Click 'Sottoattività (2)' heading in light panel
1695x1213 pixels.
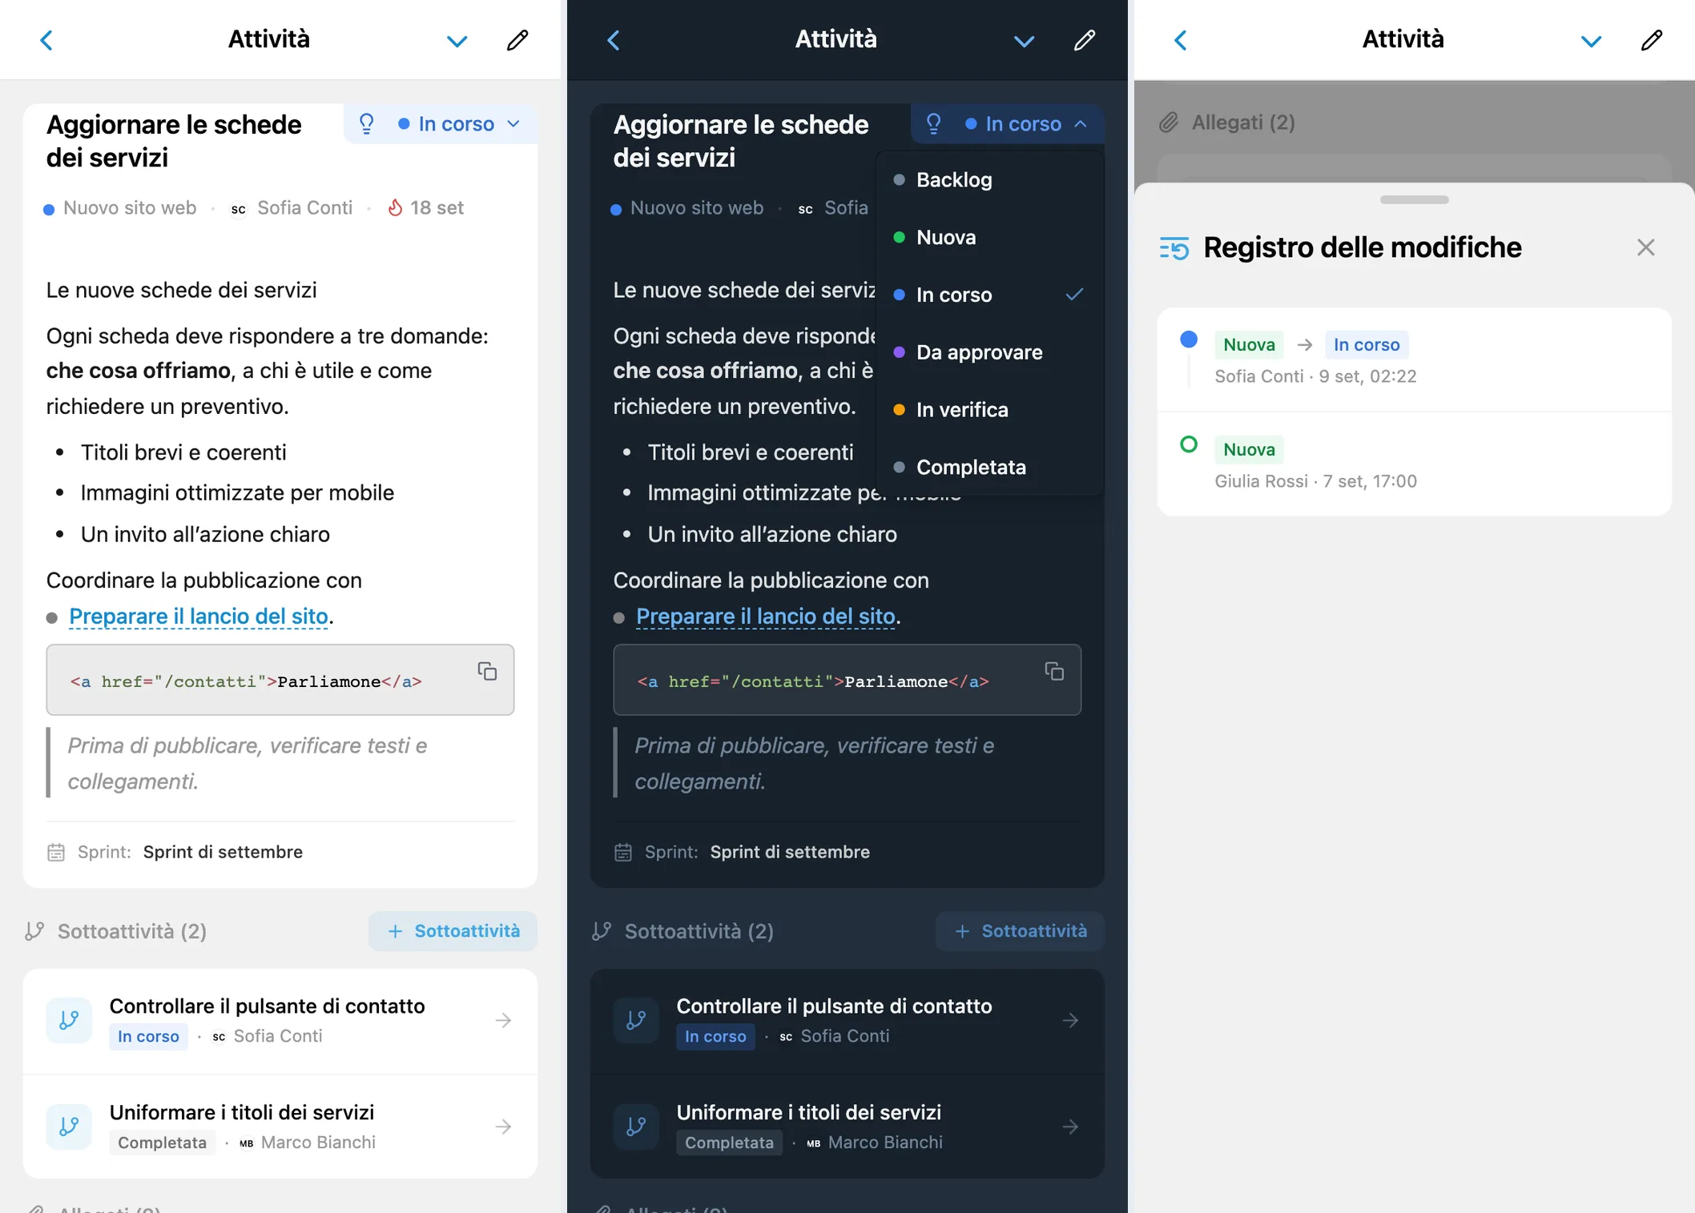point(132,931)
